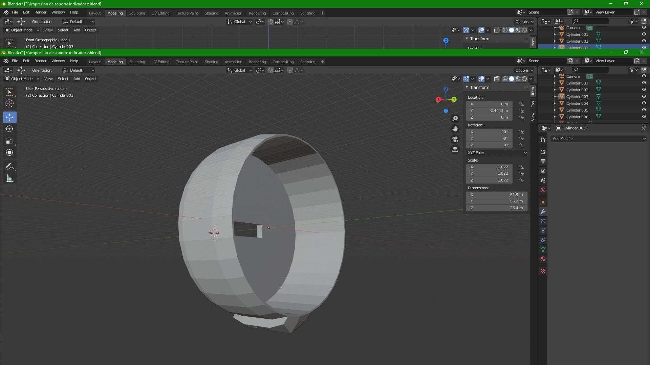Open the Add Modifier dropdown
Image resolution: width=650 pixels, height=365 pixels.
598,139
